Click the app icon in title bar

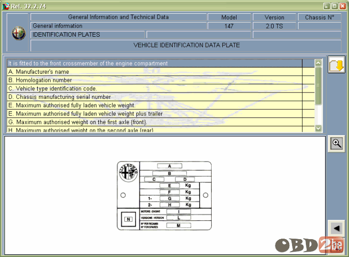pos(6,6)
